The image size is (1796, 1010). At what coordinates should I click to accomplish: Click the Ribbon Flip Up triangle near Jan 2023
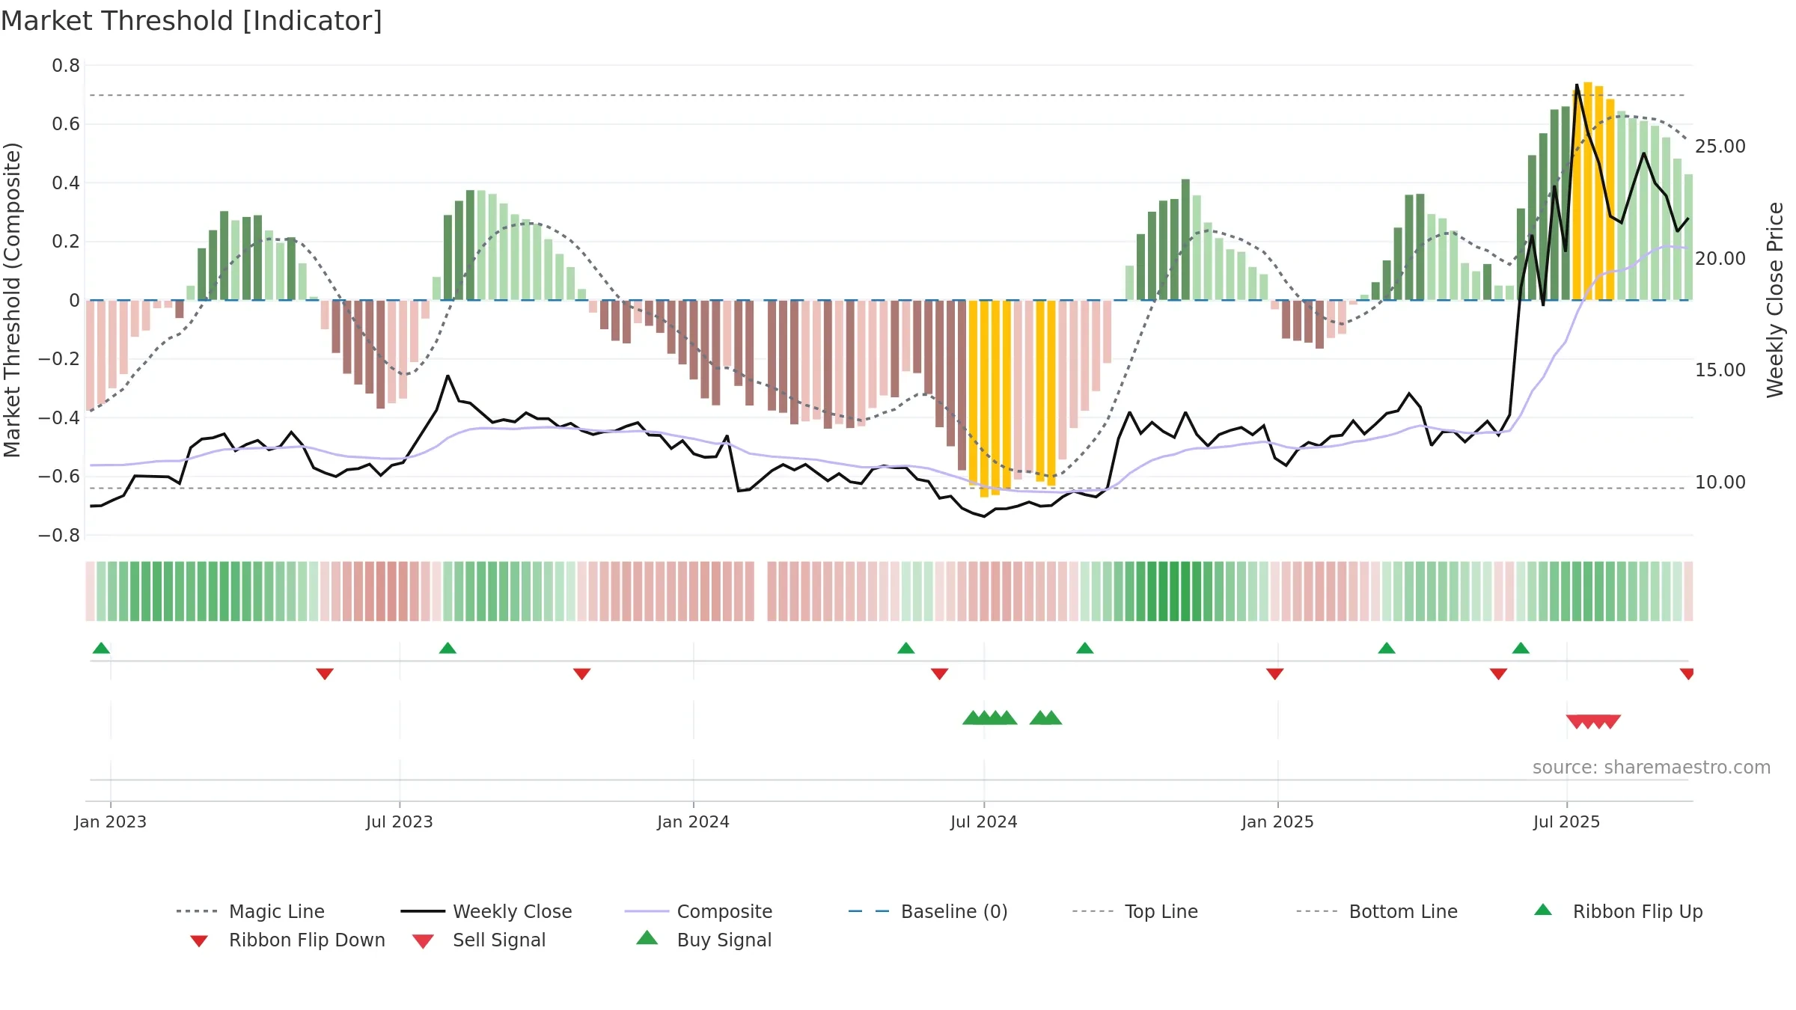click(101, 648)
